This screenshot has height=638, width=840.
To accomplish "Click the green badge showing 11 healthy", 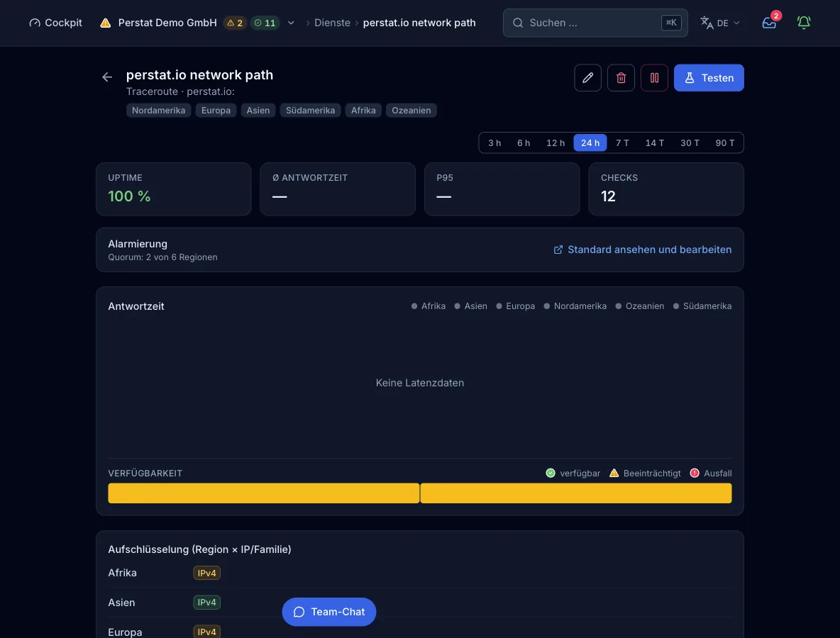I will tap(265, 23).
